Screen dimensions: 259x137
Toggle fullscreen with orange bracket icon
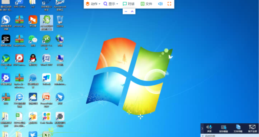[x=169, y=4]
